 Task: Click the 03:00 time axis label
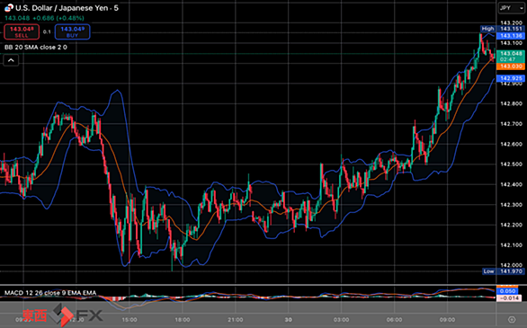341,320
